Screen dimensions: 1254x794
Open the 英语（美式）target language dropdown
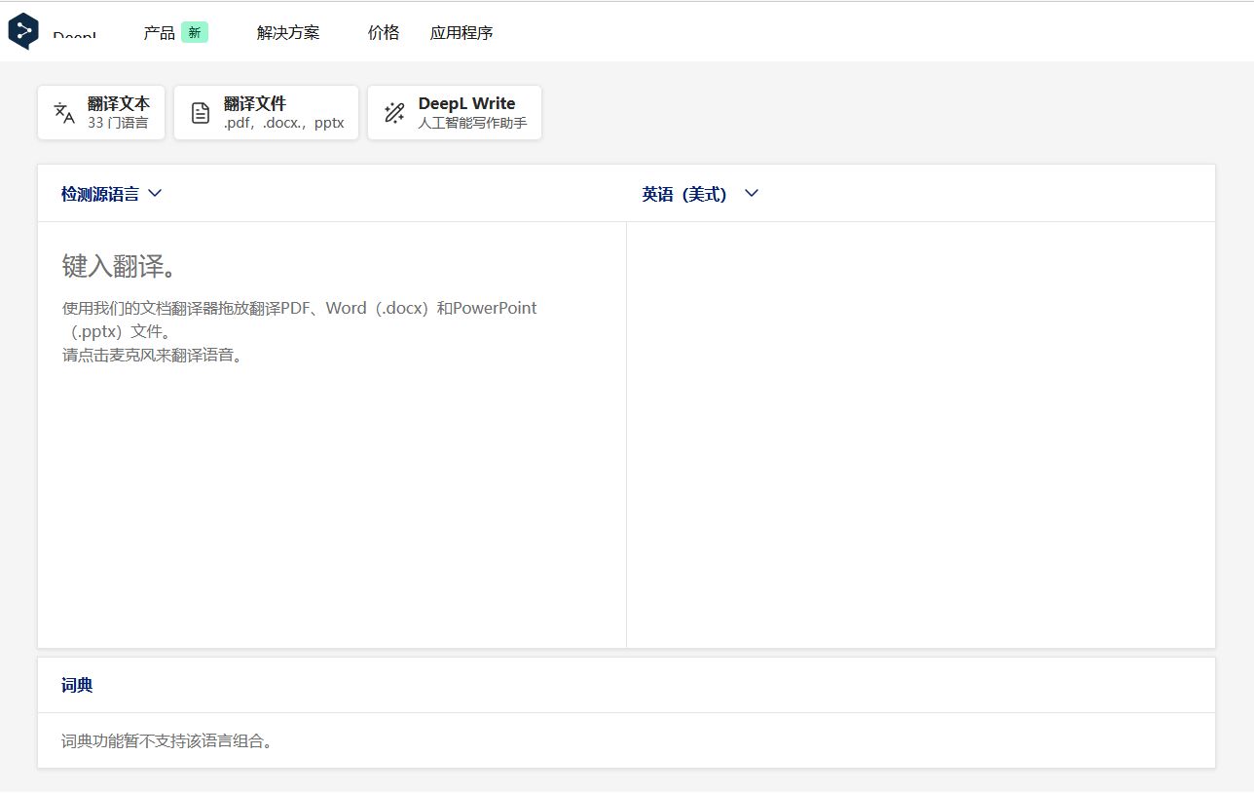700,194
